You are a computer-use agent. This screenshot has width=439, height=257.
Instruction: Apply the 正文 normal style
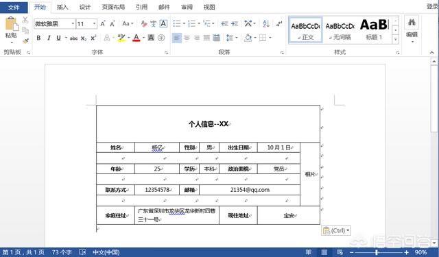point(305,30)
